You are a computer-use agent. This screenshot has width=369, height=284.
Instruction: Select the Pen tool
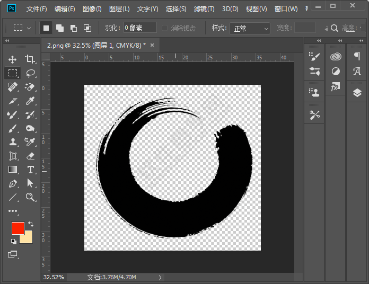point(13,183)
